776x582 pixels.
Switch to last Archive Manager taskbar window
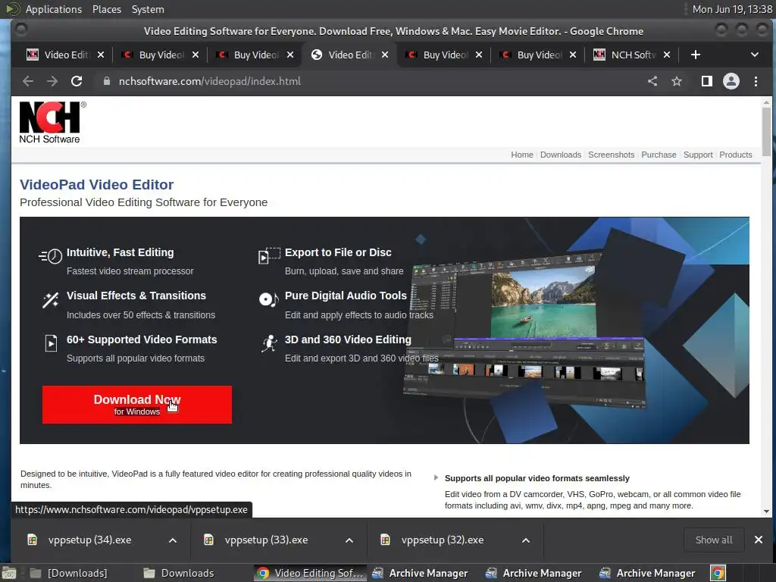pyautogui.click(x=647, y=573)
